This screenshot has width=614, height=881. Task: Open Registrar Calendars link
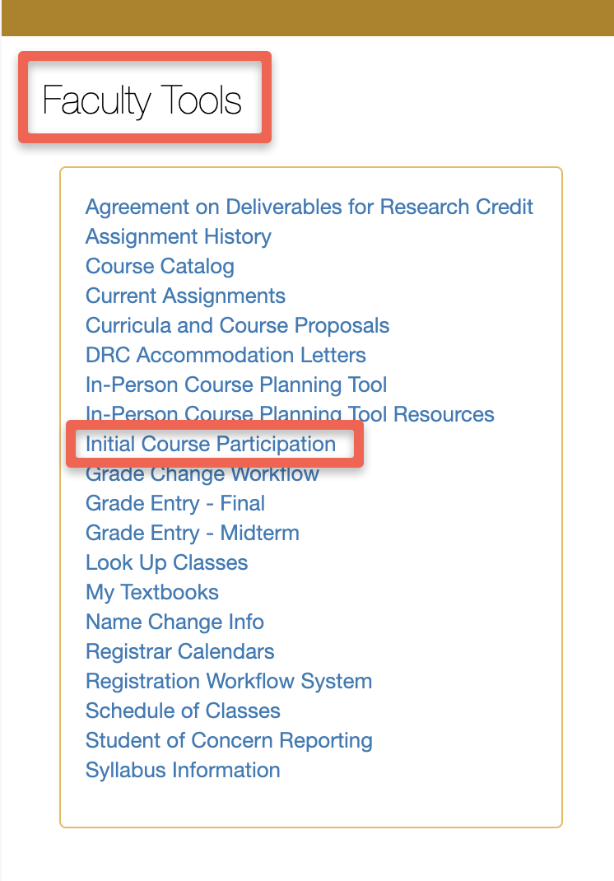tap(180, 651)
